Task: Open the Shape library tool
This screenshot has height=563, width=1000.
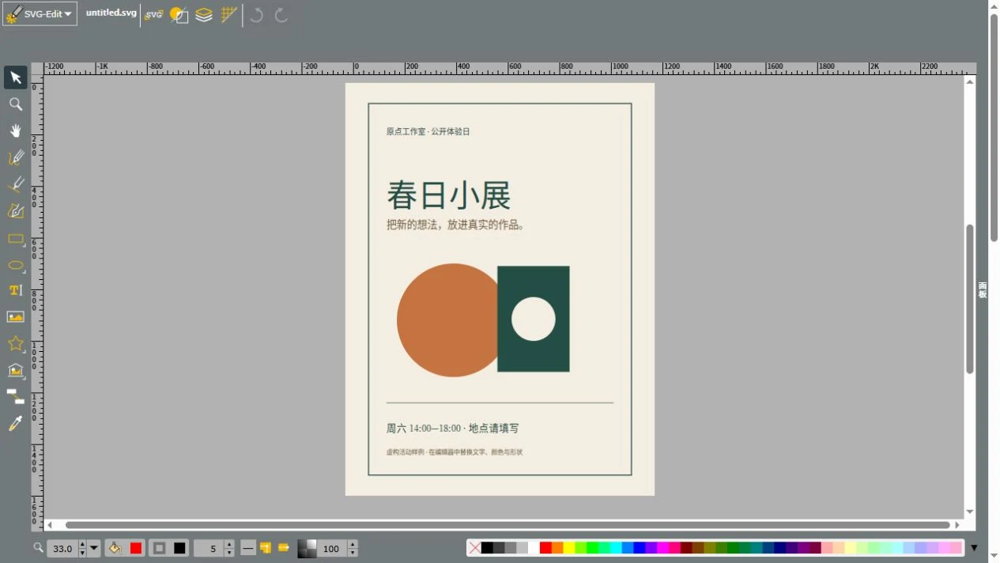Action: [x=16, y=370]
